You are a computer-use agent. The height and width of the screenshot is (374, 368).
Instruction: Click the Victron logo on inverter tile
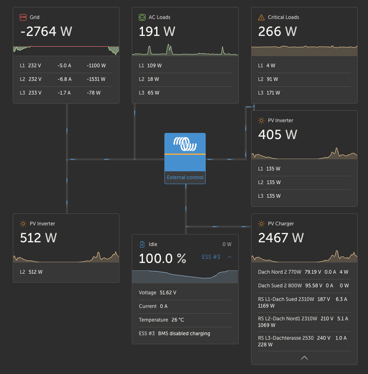pos(185,144)
